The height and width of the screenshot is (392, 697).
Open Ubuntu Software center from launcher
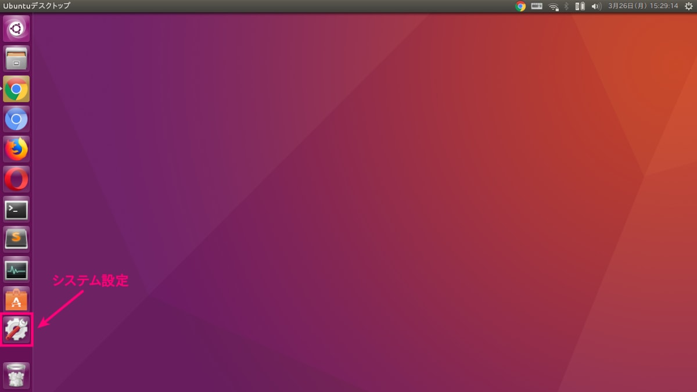tap(16, 300)
